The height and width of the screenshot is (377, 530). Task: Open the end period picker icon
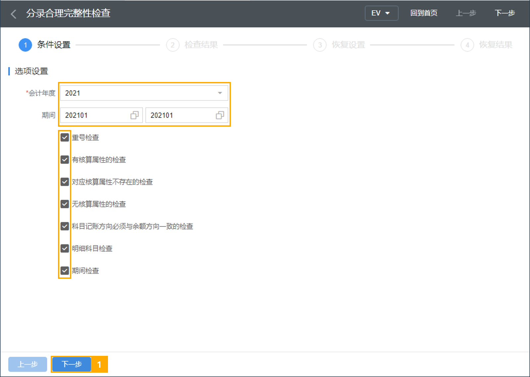click(220, 115)
